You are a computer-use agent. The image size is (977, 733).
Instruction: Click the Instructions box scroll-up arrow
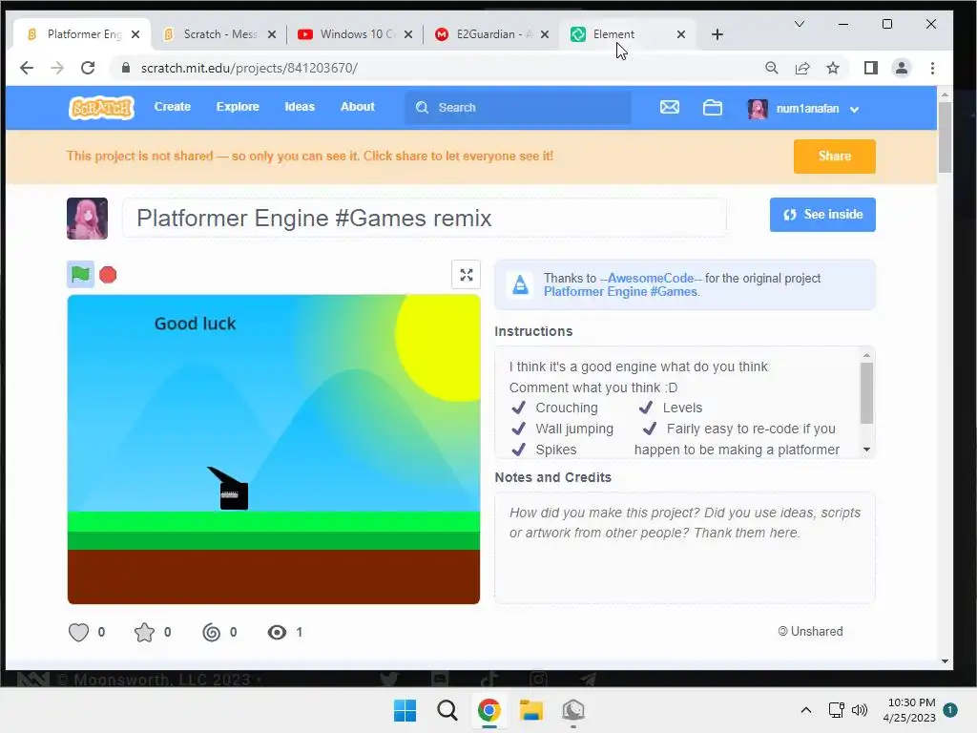pos(866,355)
